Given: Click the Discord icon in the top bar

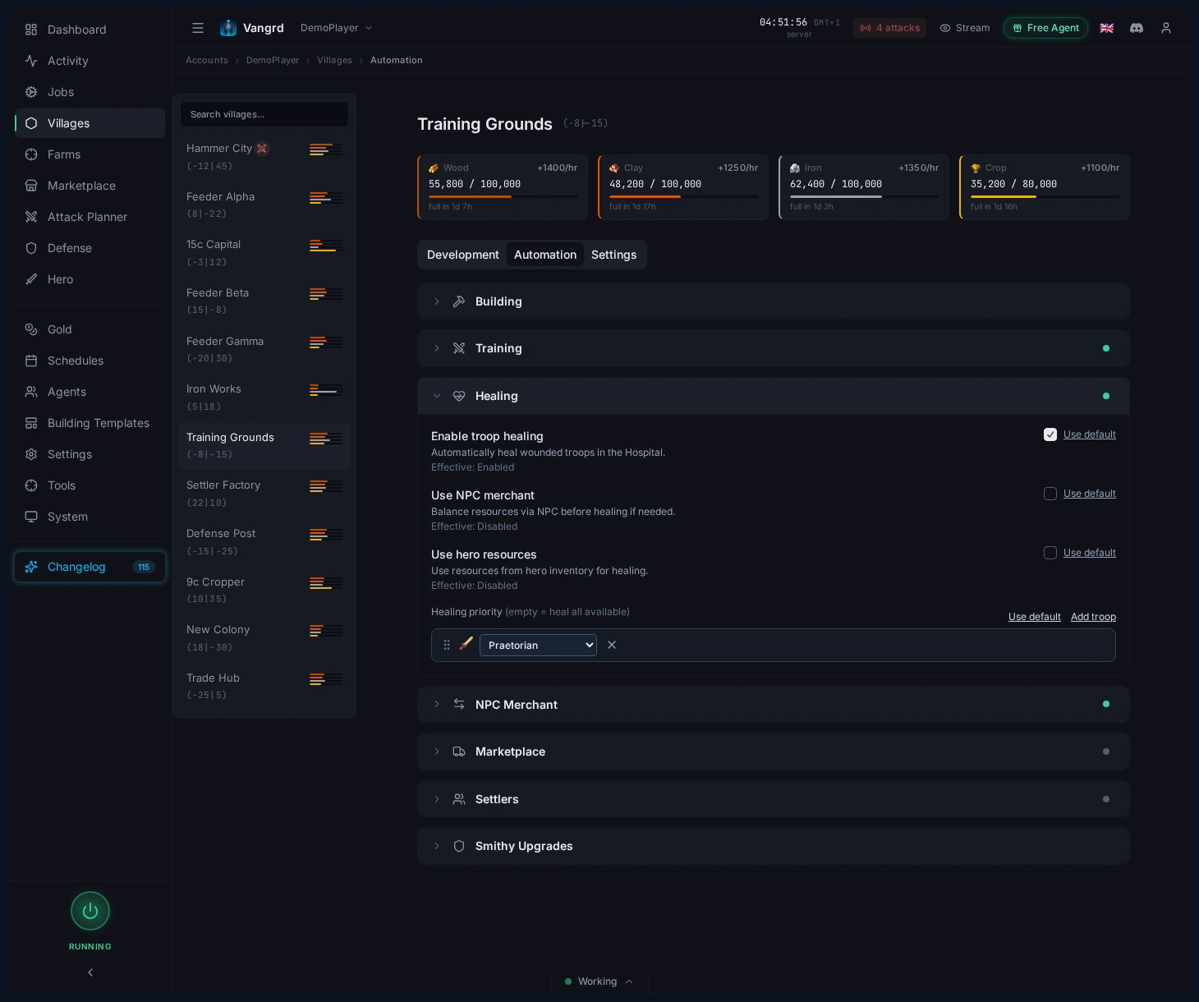Looking at the screenshot, I should pos(1137,28).
